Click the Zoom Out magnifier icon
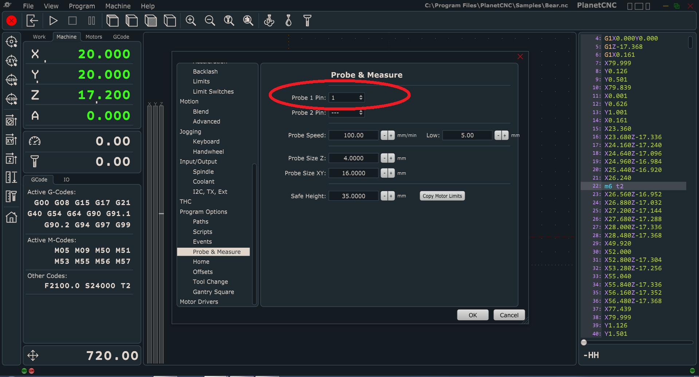 pyautogui.click(x=210, y=21)
